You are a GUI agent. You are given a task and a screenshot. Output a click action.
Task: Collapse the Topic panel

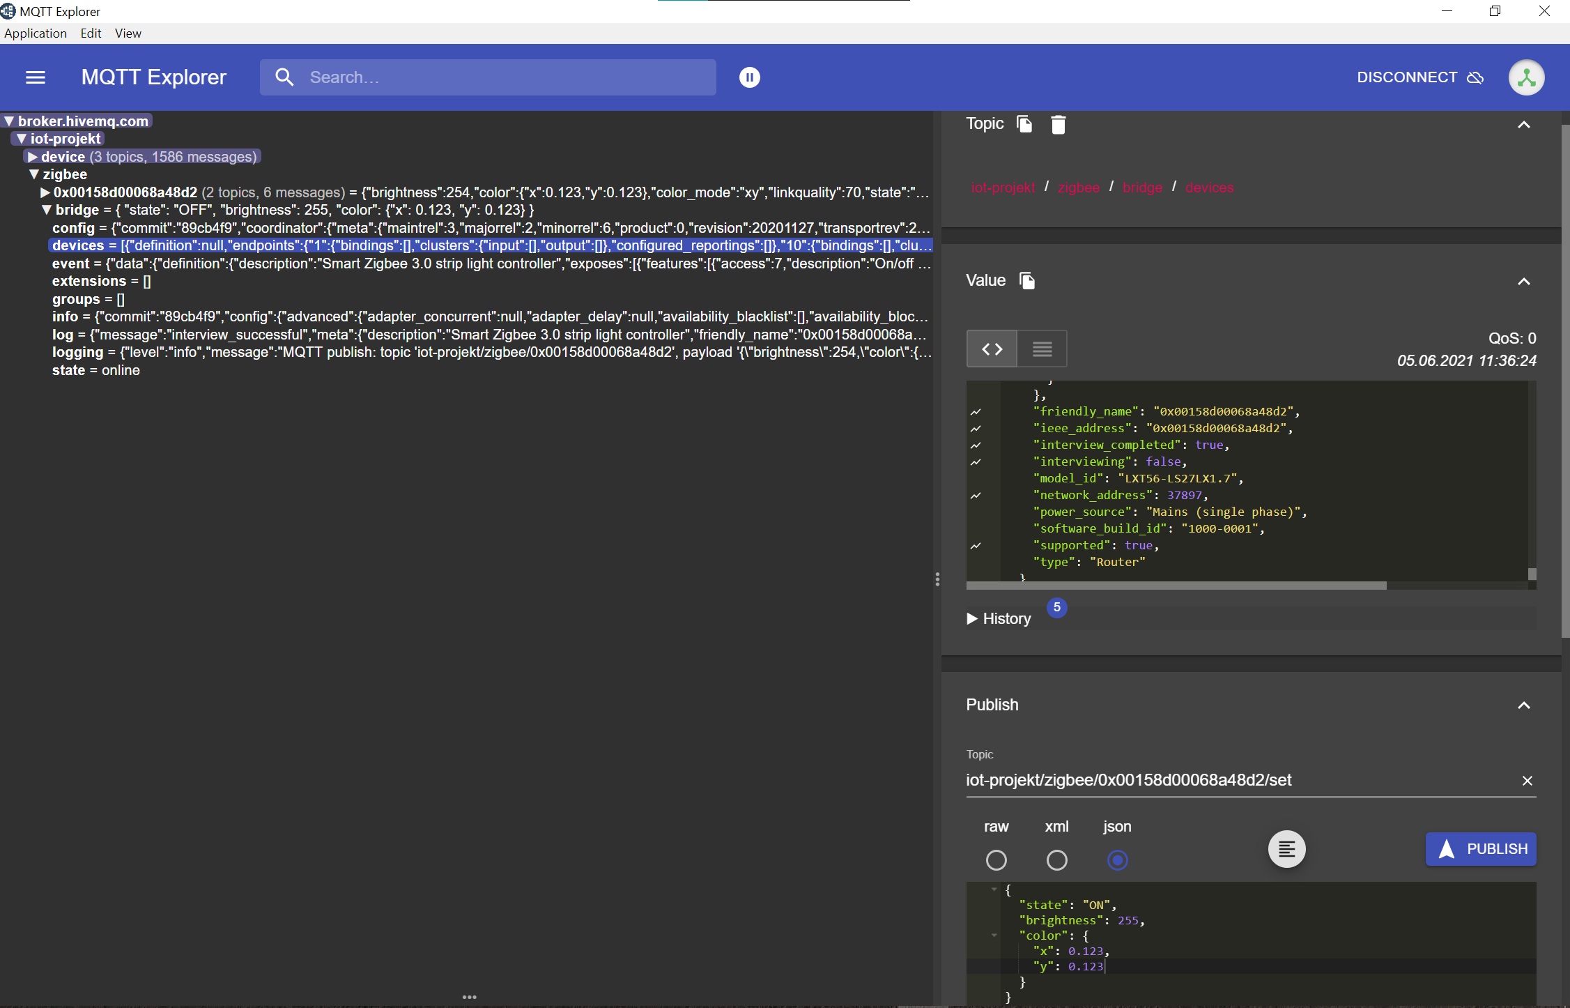pos(1523,125)
